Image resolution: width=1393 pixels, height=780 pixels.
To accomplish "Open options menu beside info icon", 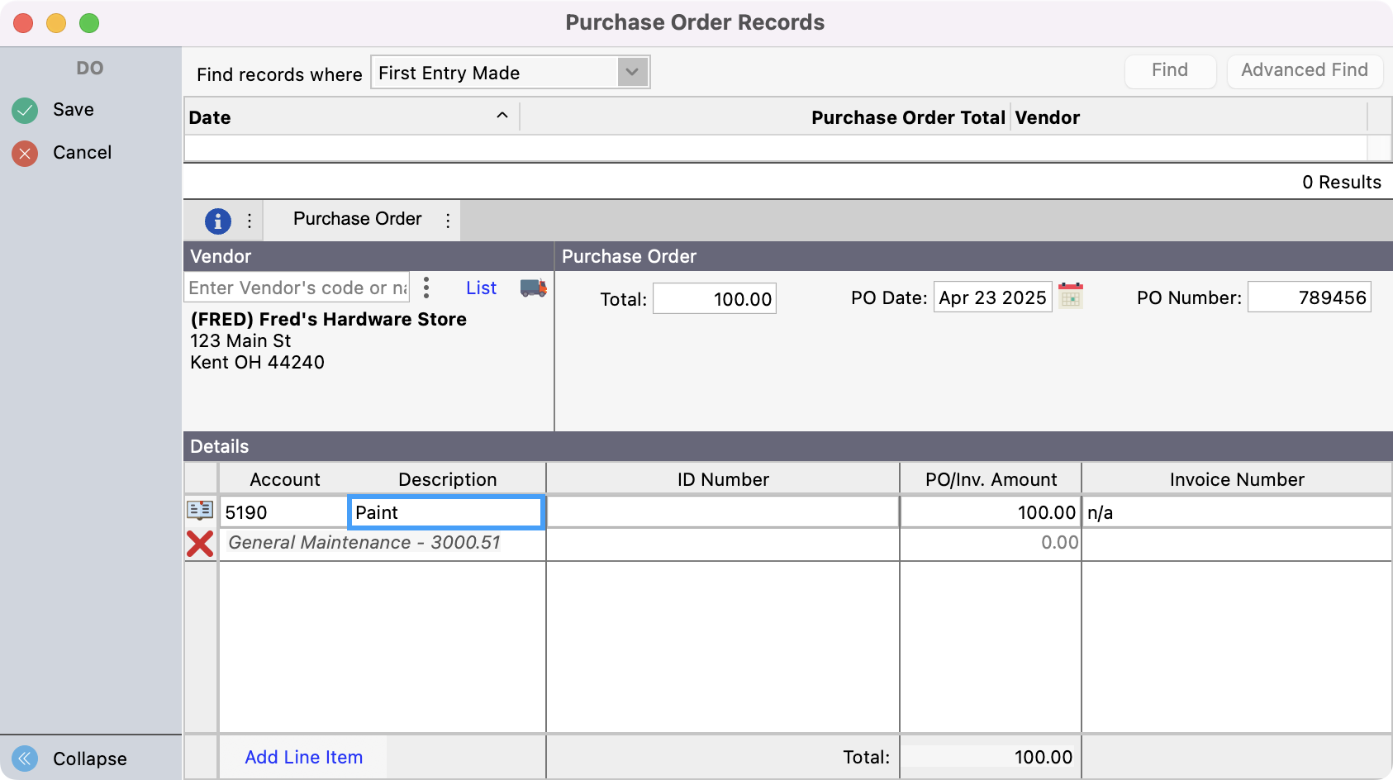I will (x=250, y=221).
